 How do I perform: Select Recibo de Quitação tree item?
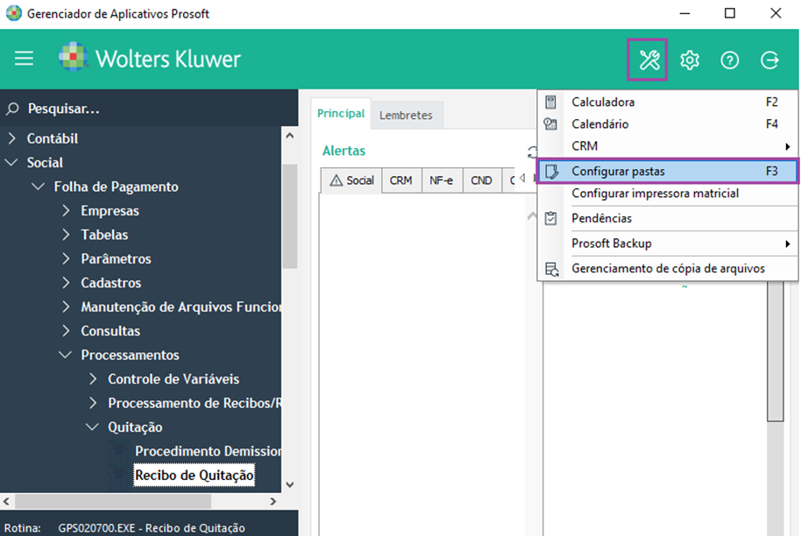(x=195, y=476)
